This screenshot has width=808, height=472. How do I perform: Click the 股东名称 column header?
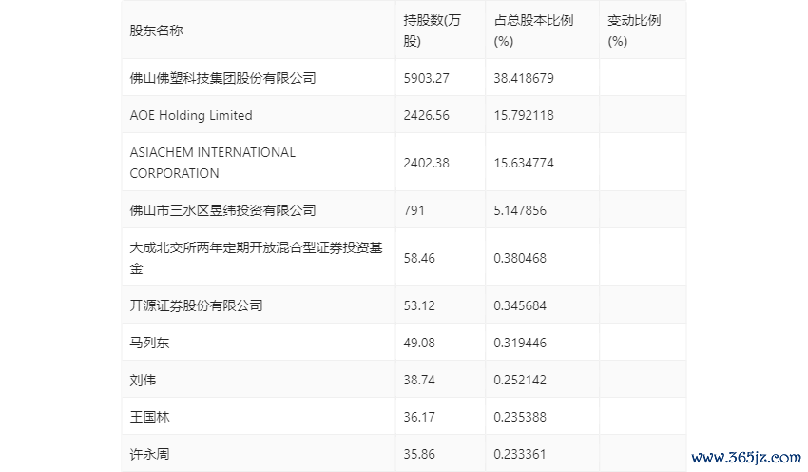[x=157, y=30]
